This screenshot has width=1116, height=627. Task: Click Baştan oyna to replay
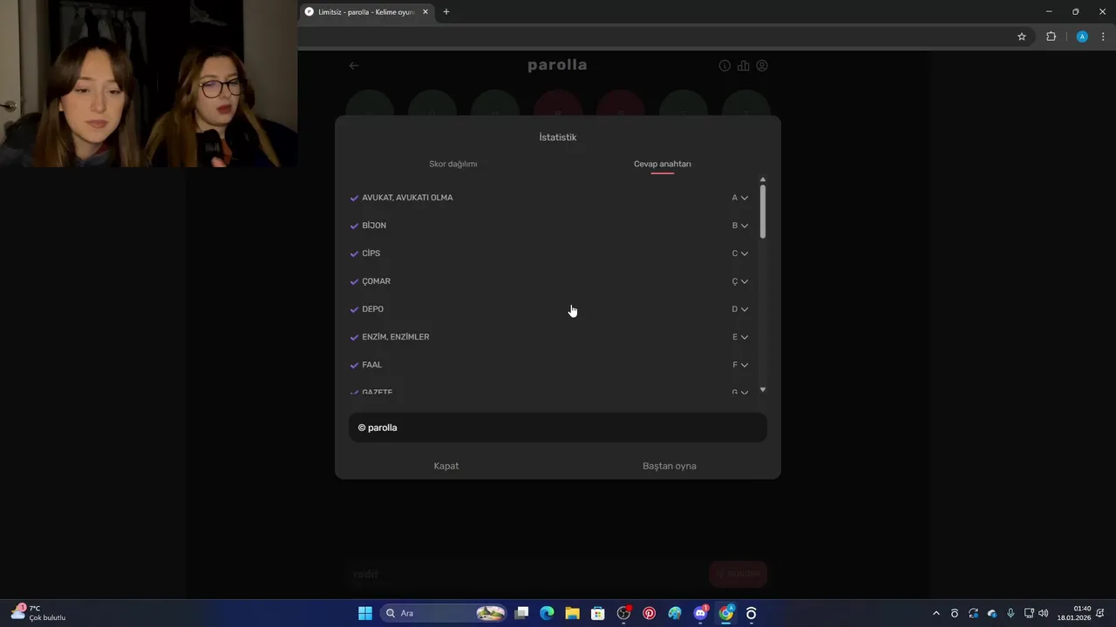pyautogui.click(x=670, y=466)
